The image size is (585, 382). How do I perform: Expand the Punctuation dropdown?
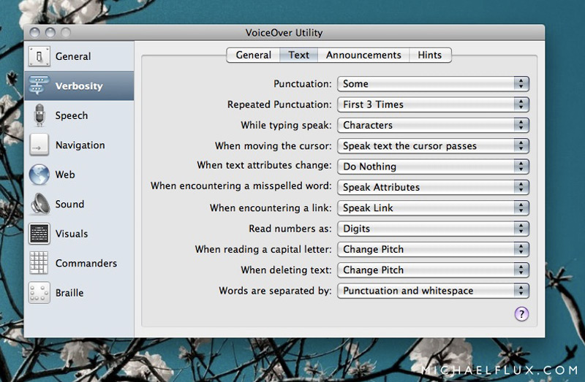[x=433, y=84]
